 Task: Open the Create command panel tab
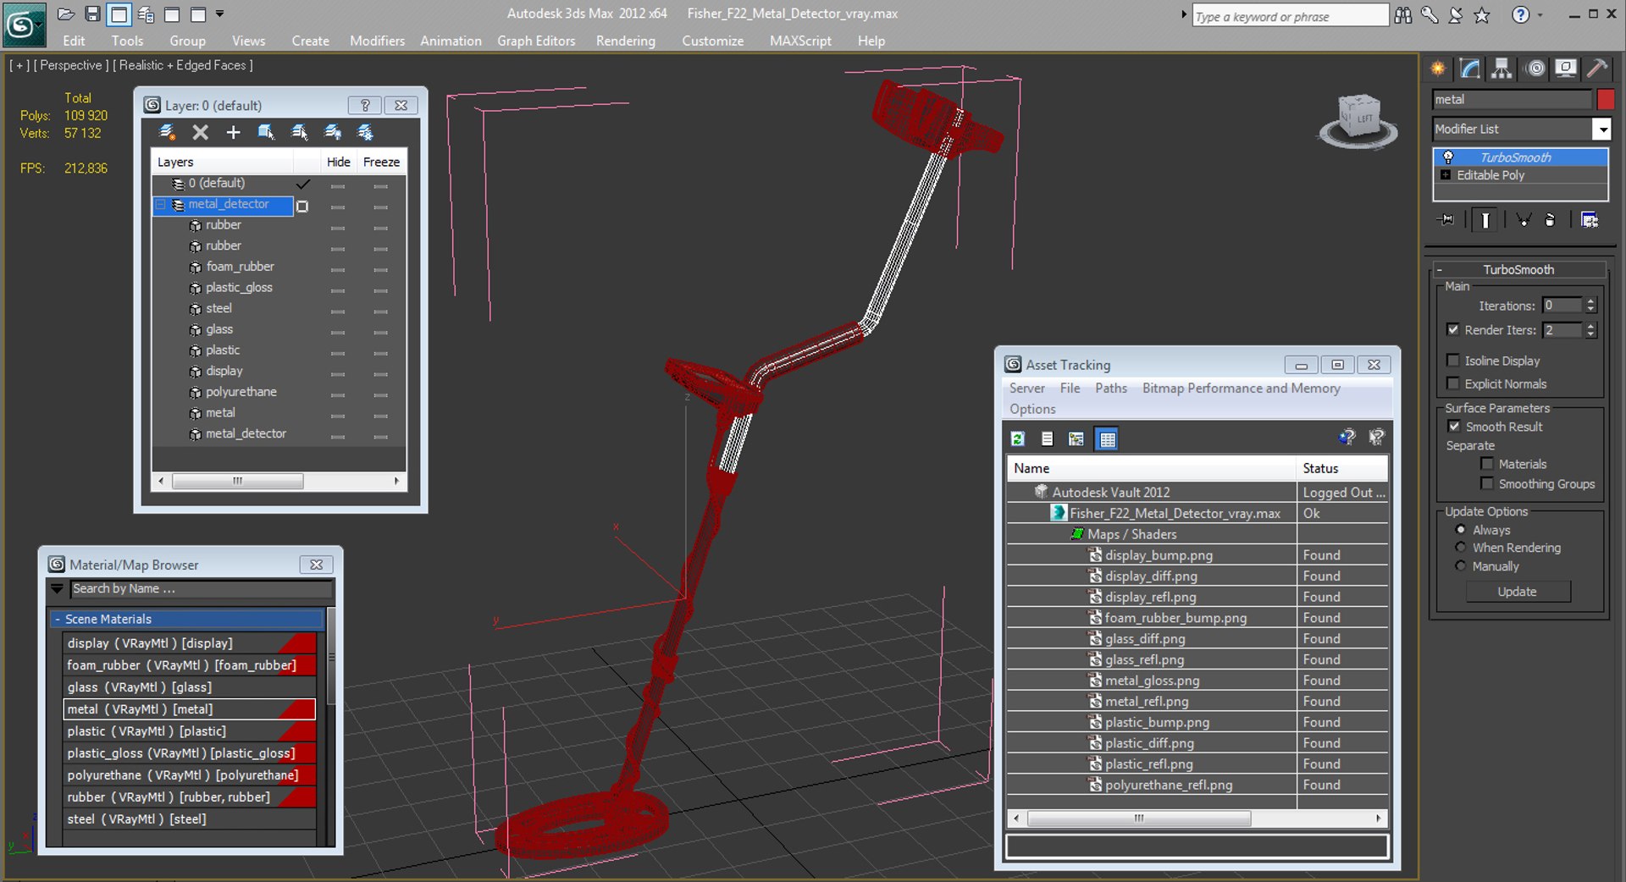coord(1438,69)
